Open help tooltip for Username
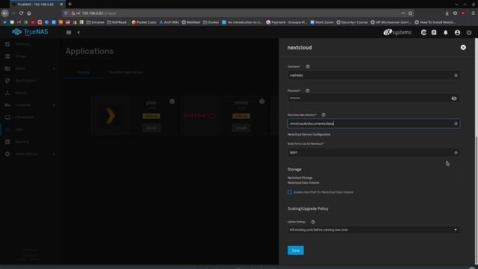The image size is (478, 269). (x=308, y=67)
